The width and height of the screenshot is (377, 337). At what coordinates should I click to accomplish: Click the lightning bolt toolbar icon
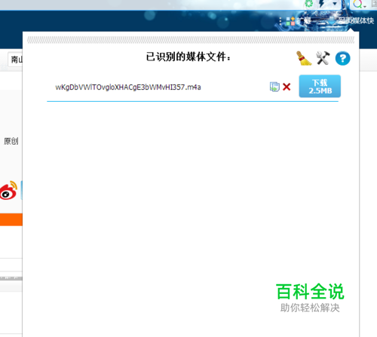tap(321, 4)
